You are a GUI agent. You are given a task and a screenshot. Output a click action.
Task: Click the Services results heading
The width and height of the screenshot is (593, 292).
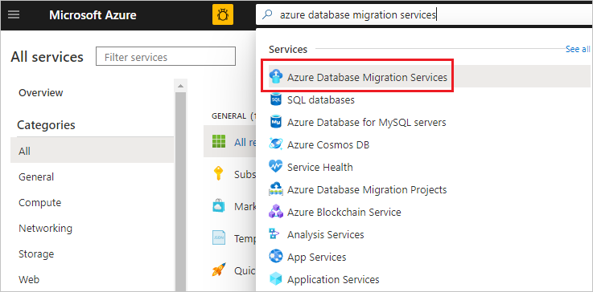click(x=288, y=49)
